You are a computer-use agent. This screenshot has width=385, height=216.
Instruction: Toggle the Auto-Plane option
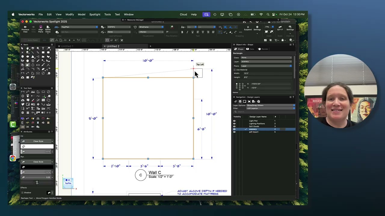pyautogui.click(x=31, y=40)
